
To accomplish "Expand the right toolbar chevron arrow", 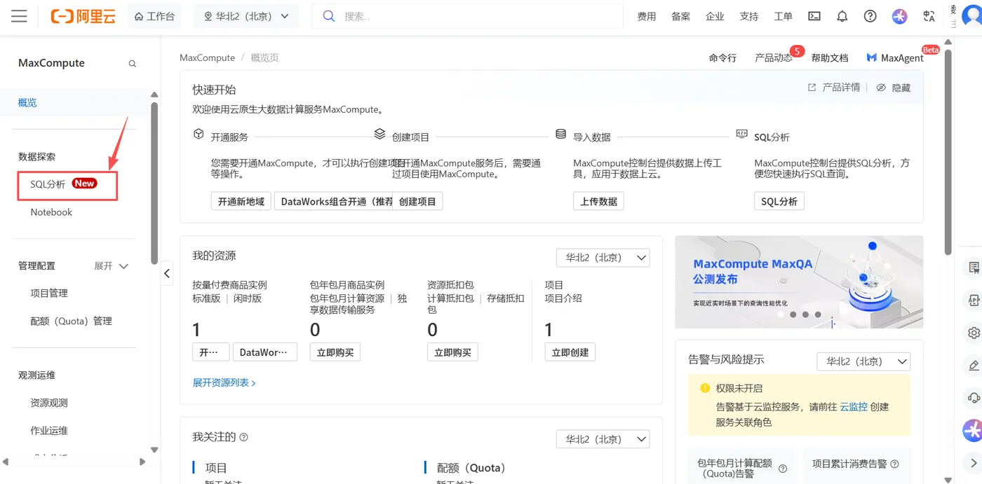I will [974, 463].
